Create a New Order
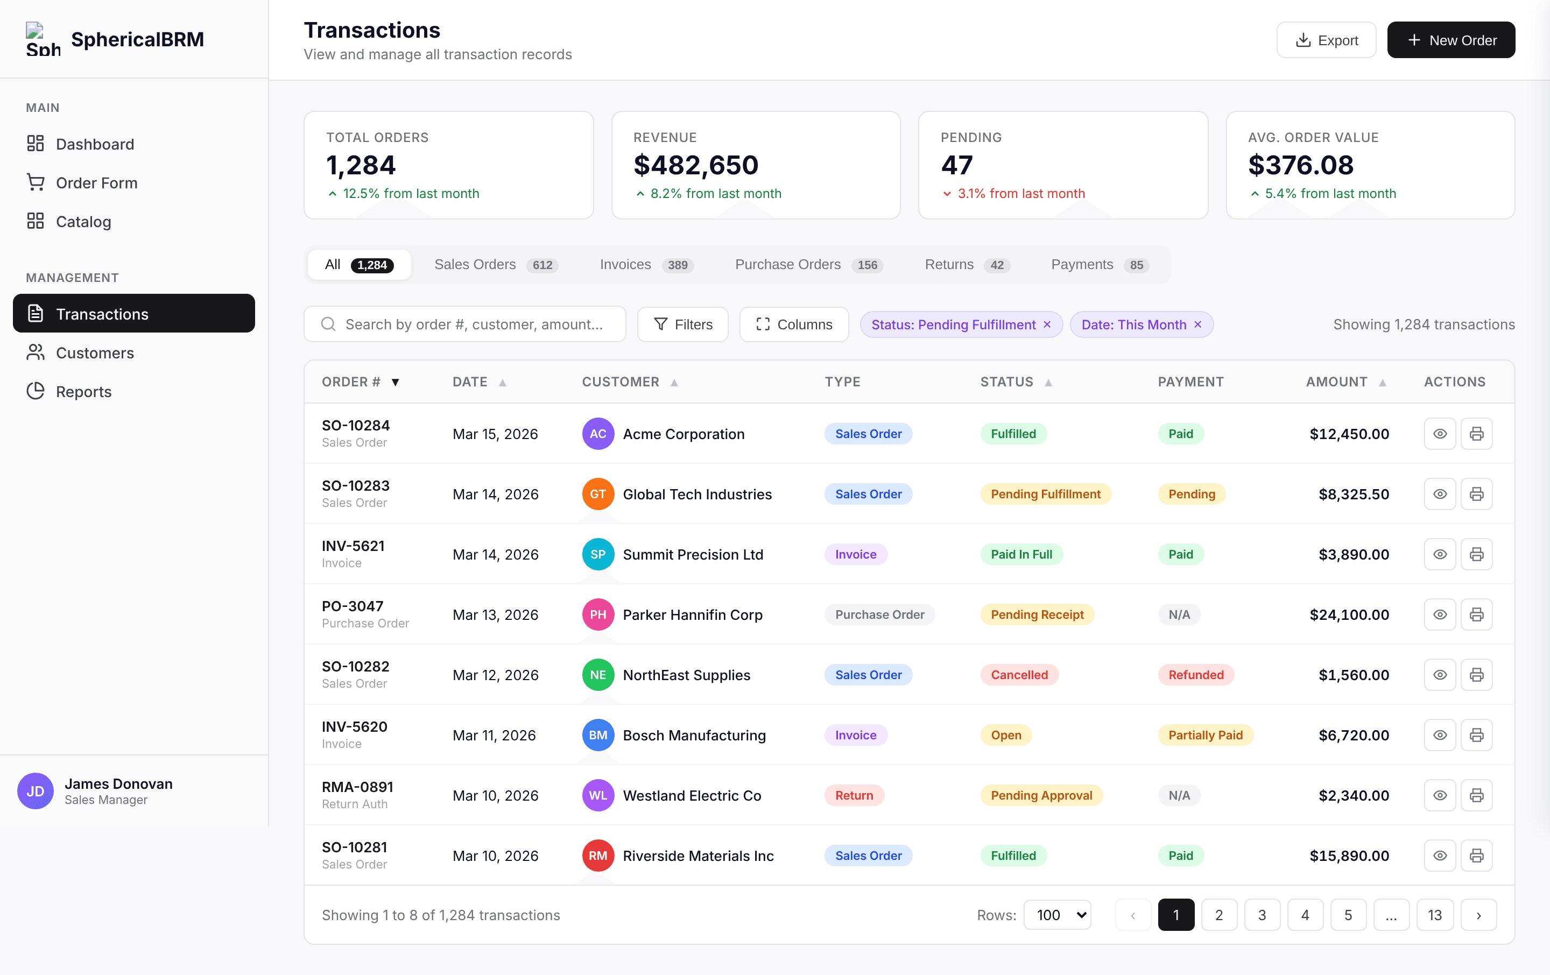1550x975 pixels. coord(1451,40)
